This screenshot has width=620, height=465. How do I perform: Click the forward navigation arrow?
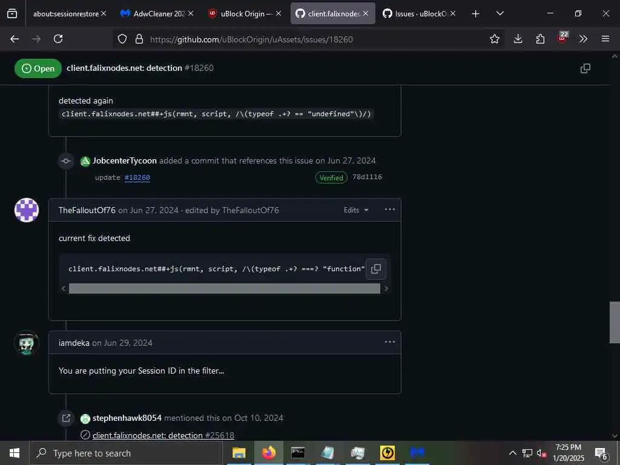pos(36,39)
